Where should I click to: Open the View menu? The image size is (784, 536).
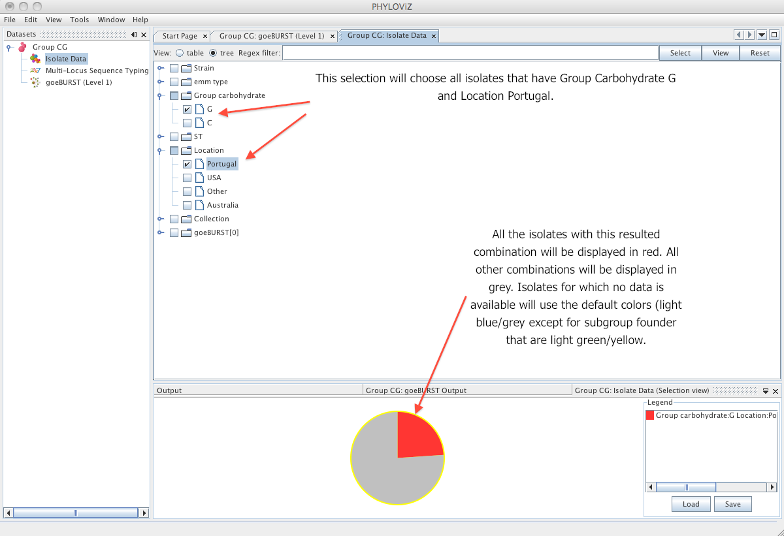tap(54, 20)
